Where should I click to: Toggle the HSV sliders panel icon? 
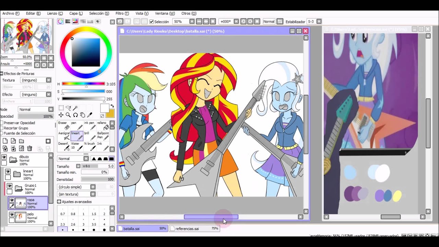tap(75, 21)
